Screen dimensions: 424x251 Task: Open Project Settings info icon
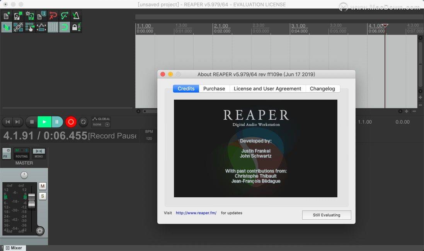[x=41, y=16]
